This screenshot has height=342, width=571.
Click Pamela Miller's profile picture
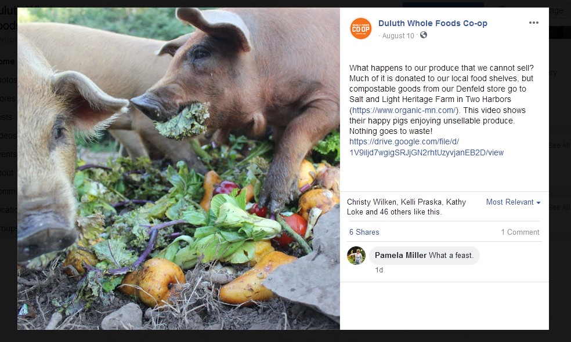(x=356, y=256)
